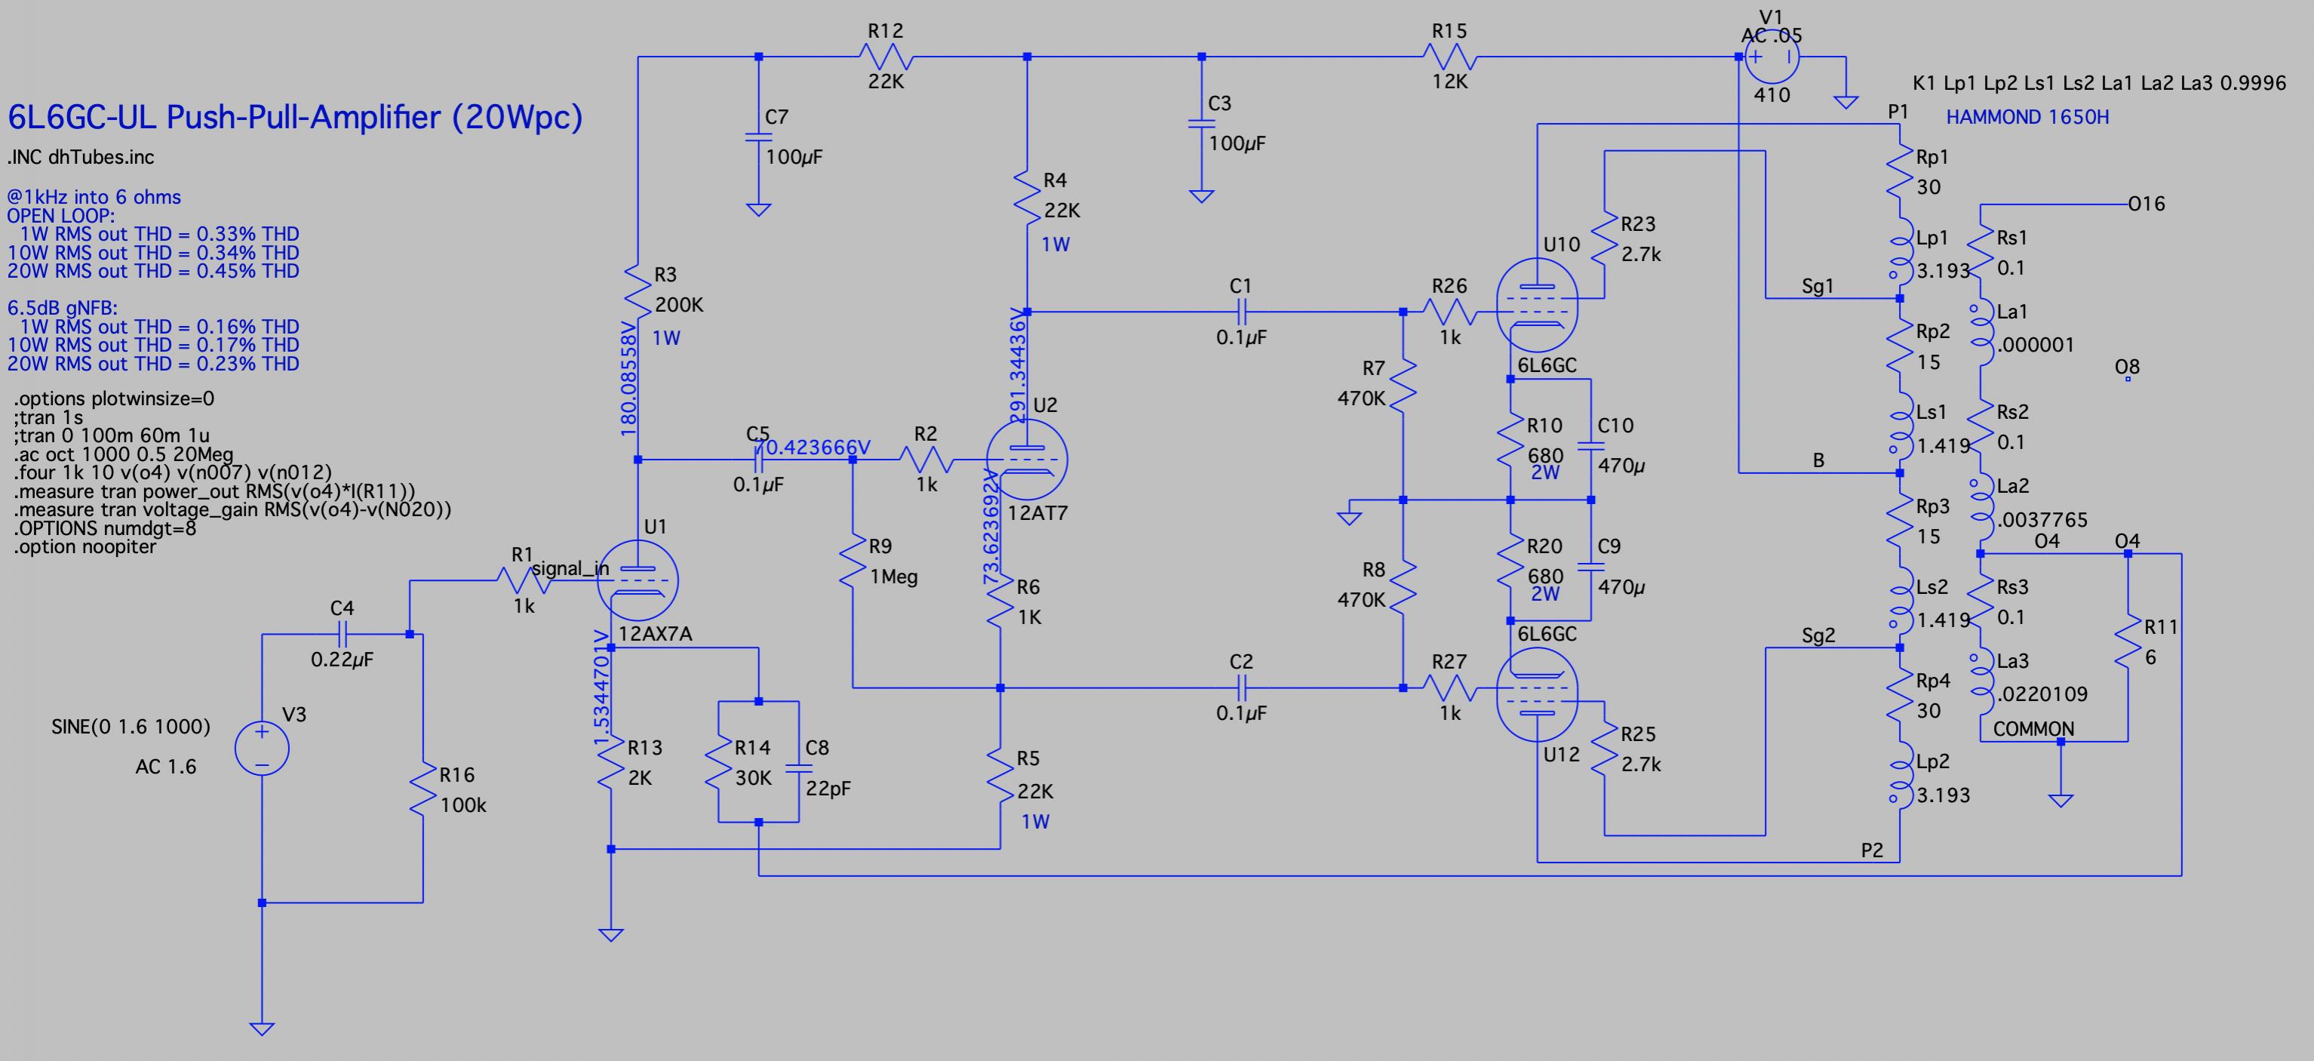The width and height of the screenshot is (2314, 1061).
Task: Click the P2 plate net label
Action: tap(1872, 850)
